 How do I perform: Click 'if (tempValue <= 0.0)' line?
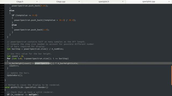click(x=24, y=15)
